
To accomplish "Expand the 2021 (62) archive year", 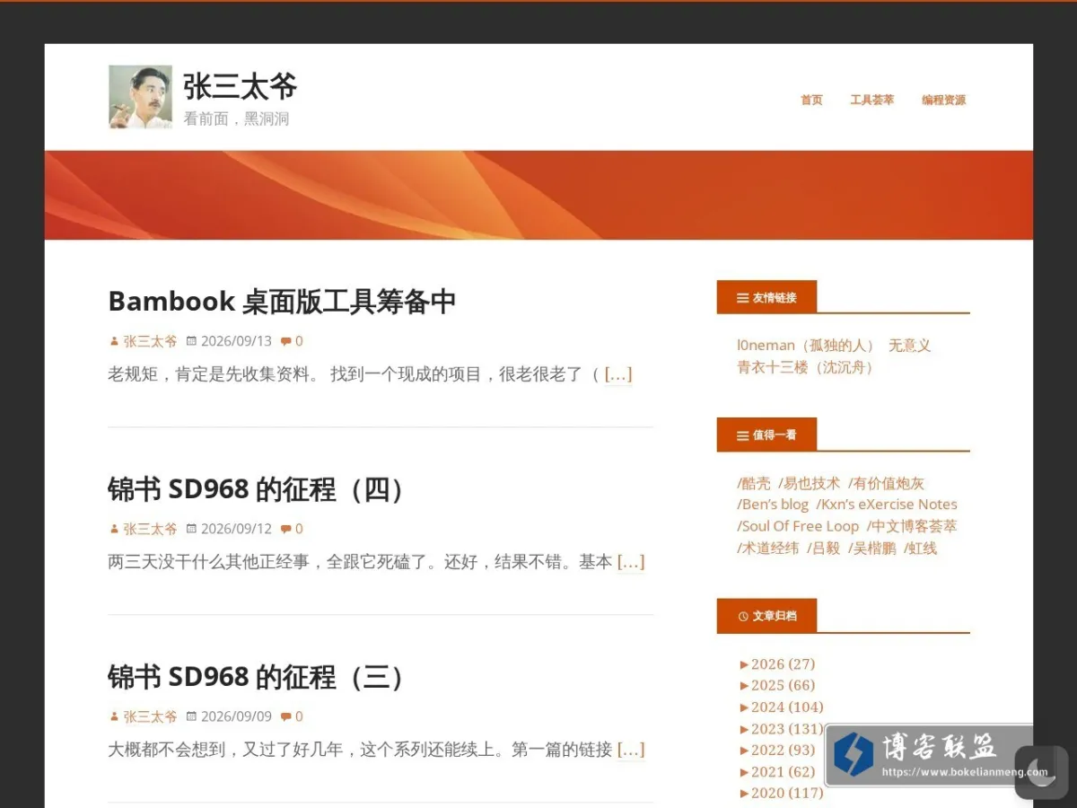I will [777, 772].
